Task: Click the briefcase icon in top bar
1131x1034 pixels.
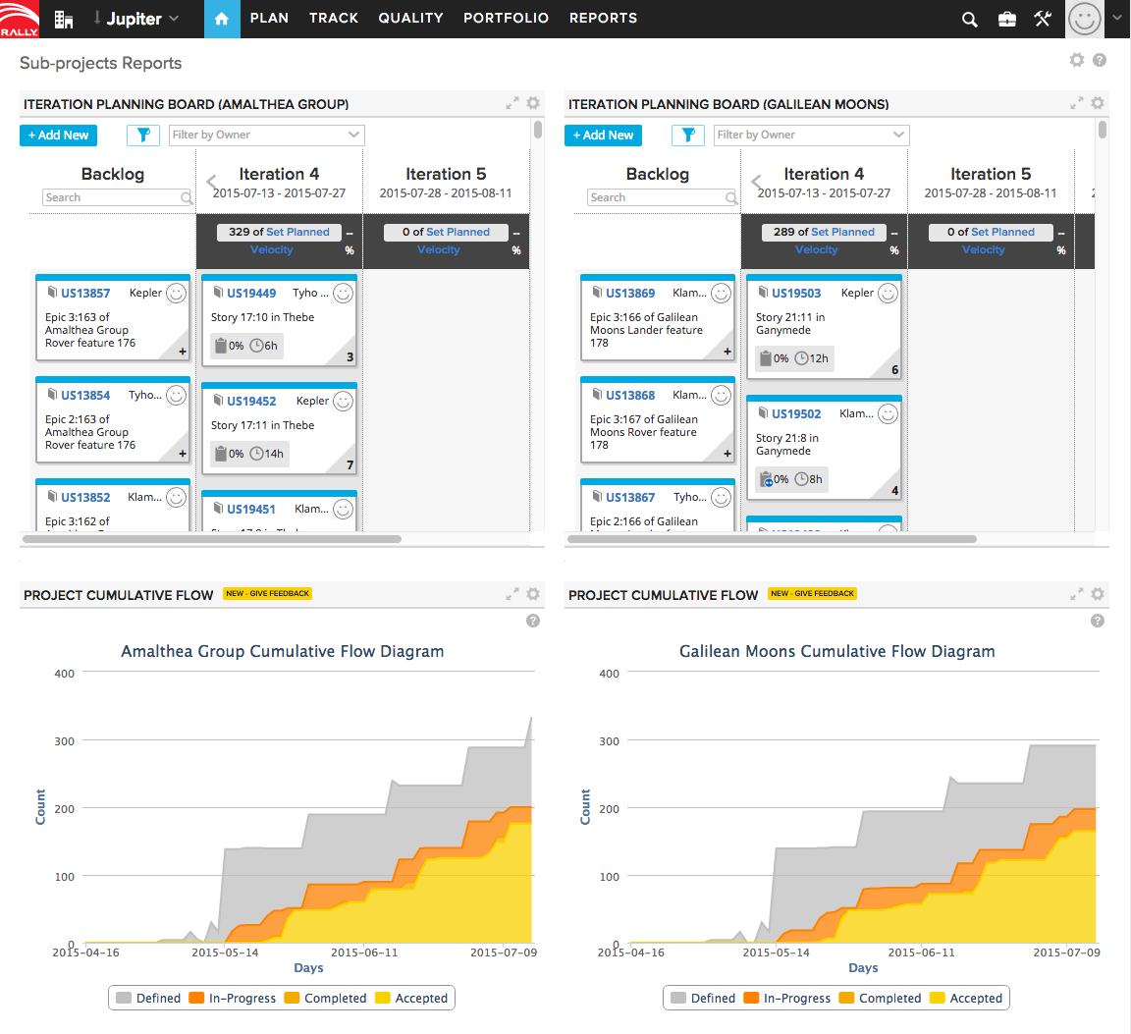Action: (1006, 19)
